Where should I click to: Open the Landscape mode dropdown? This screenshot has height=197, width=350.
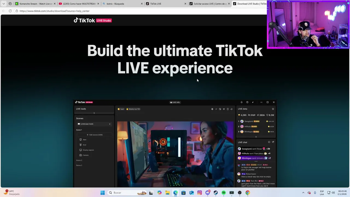[x=94, y=124]
